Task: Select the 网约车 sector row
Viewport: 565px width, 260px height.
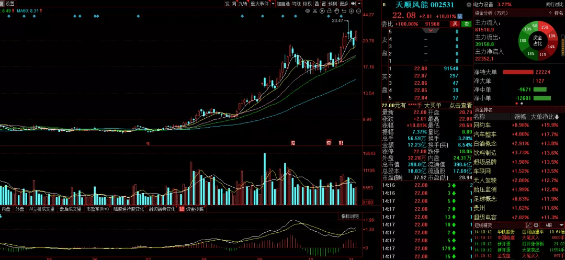Action: pos(518,126)
